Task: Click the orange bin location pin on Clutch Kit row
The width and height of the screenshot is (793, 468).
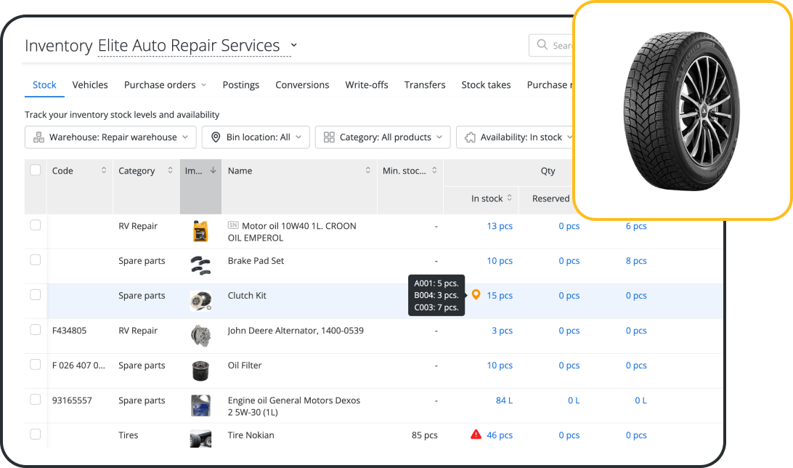Action: pyautogui.click(x=476, y=294)
